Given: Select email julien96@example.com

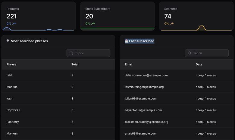Looking at the screenshot, I should tap(141, 99).
